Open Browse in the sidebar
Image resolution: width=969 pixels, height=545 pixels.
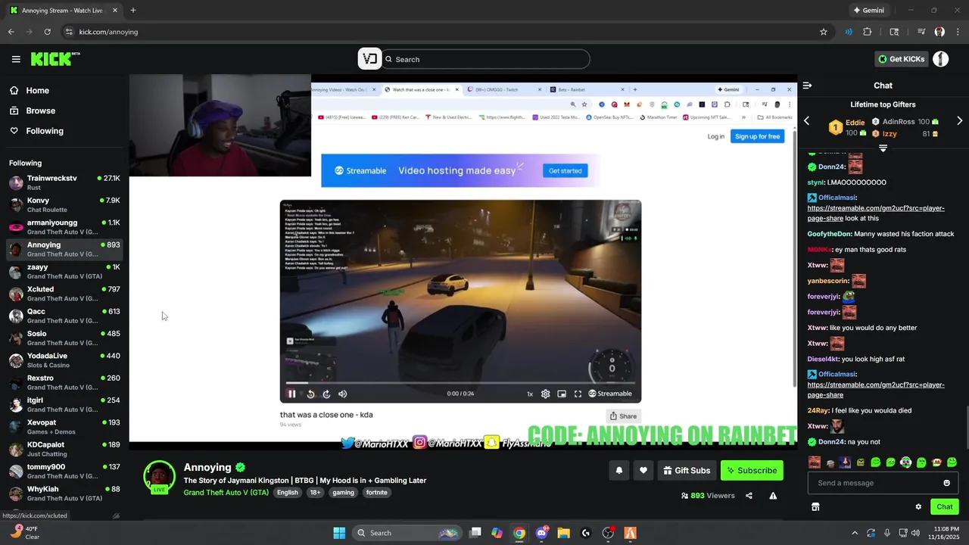pos(40,111)
